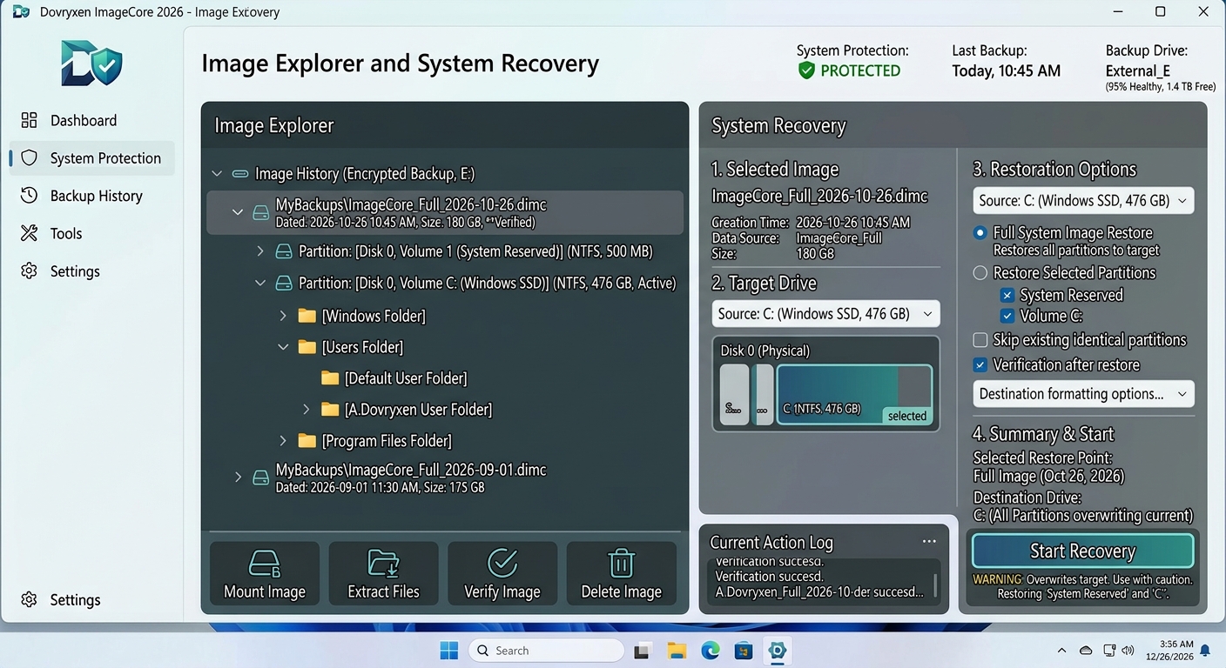
Task: Uncheck the Volume C: checkbox
Action: coord(1007,317)
